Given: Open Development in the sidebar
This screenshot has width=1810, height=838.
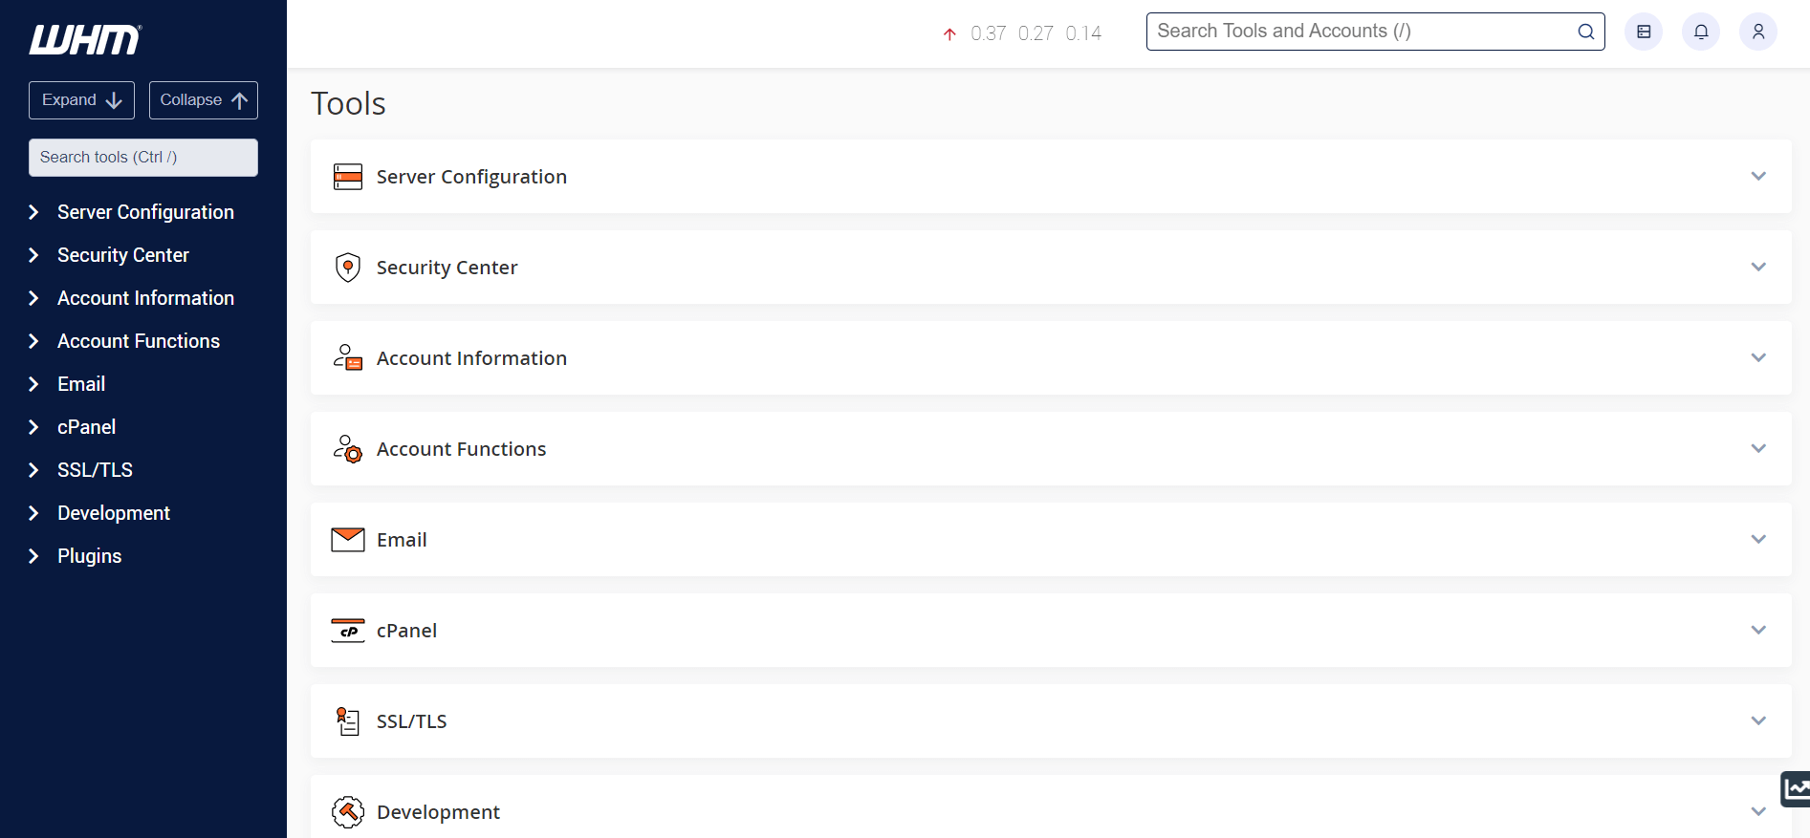Looking at the screenshot, I should tap(114, 513).
